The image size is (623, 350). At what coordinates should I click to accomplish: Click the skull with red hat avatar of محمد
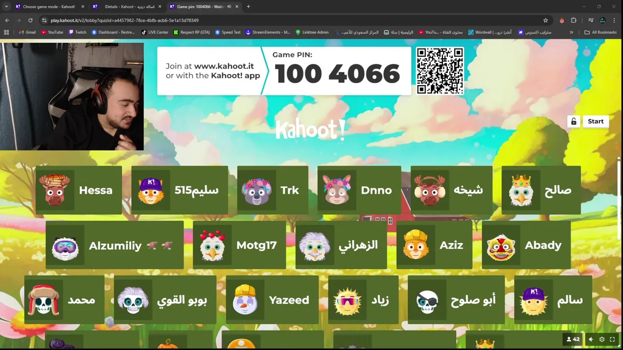tap(44, 300)
